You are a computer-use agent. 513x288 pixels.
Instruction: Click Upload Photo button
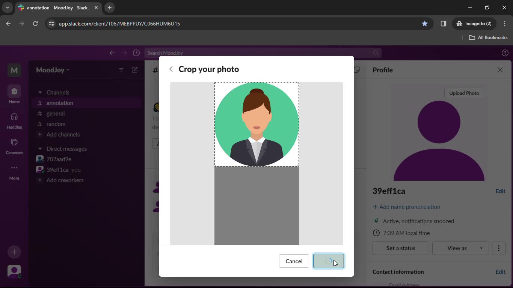[464, 93]
